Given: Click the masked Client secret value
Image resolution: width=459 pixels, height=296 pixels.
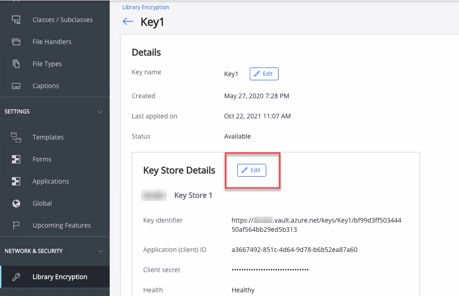Looking at the screenshot, I should (x=270, y=270).
